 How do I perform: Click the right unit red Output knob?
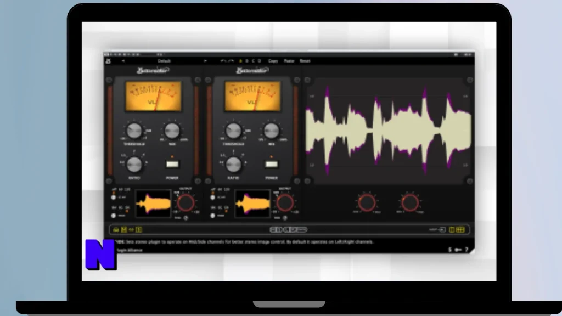click(x=285, y=203)
